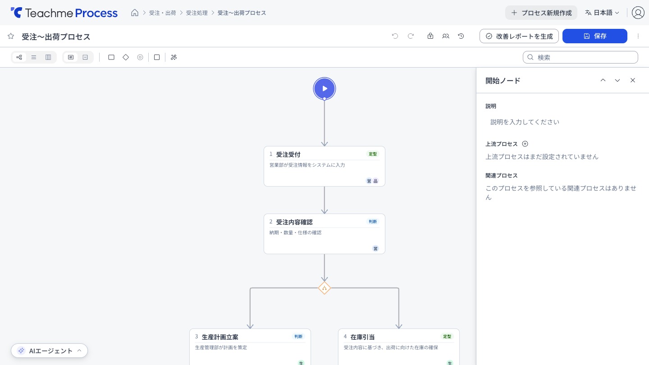Navigate to 受注処理 breadcrumb

197,13
